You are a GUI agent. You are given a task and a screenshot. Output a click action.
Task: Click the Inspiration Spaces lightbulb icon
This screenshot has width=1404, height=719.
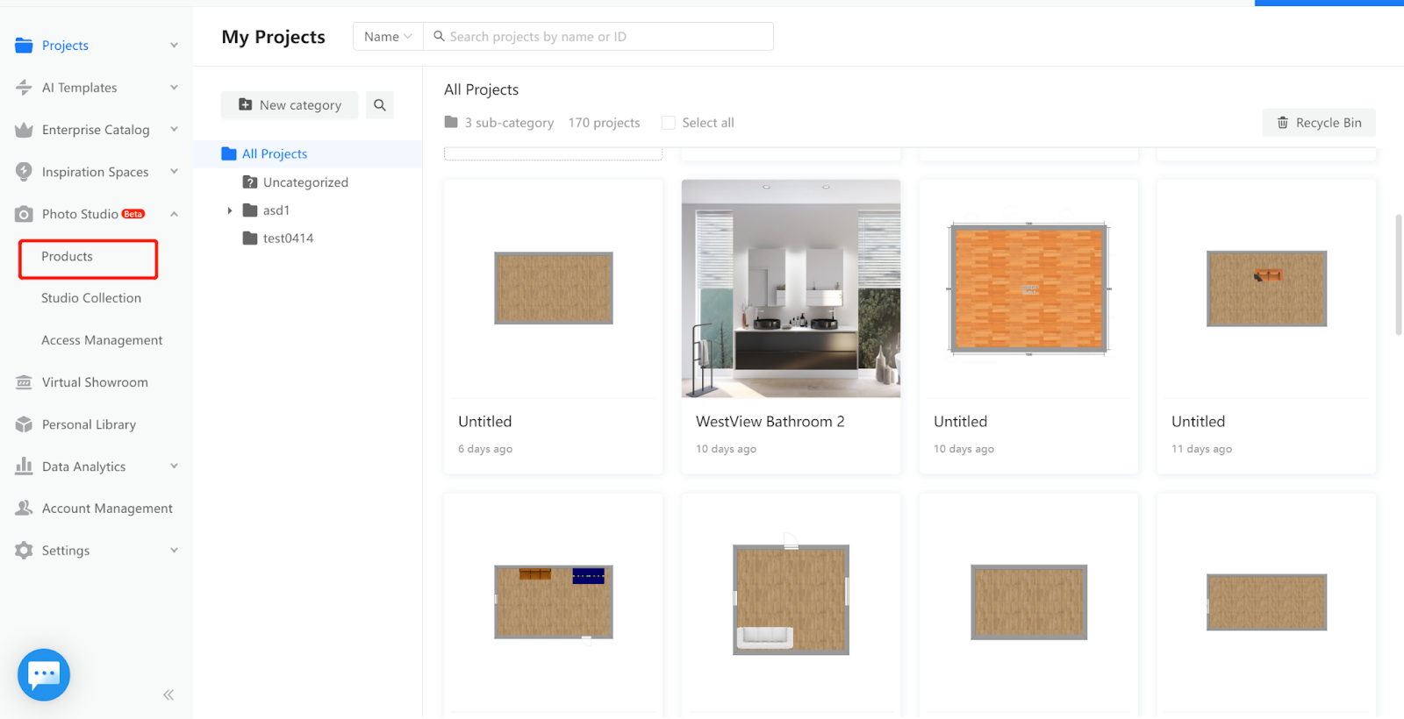[24, 172]
